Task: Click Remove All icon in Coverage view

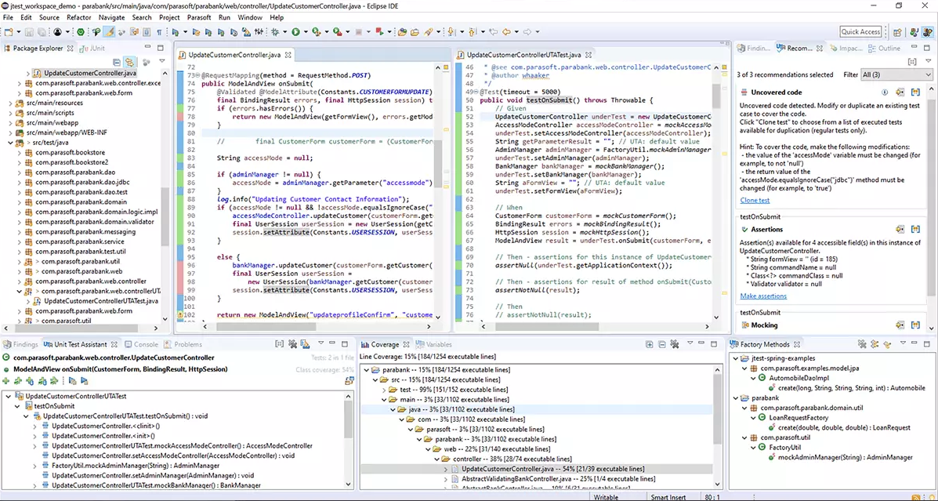Action: tap(675, 344)
